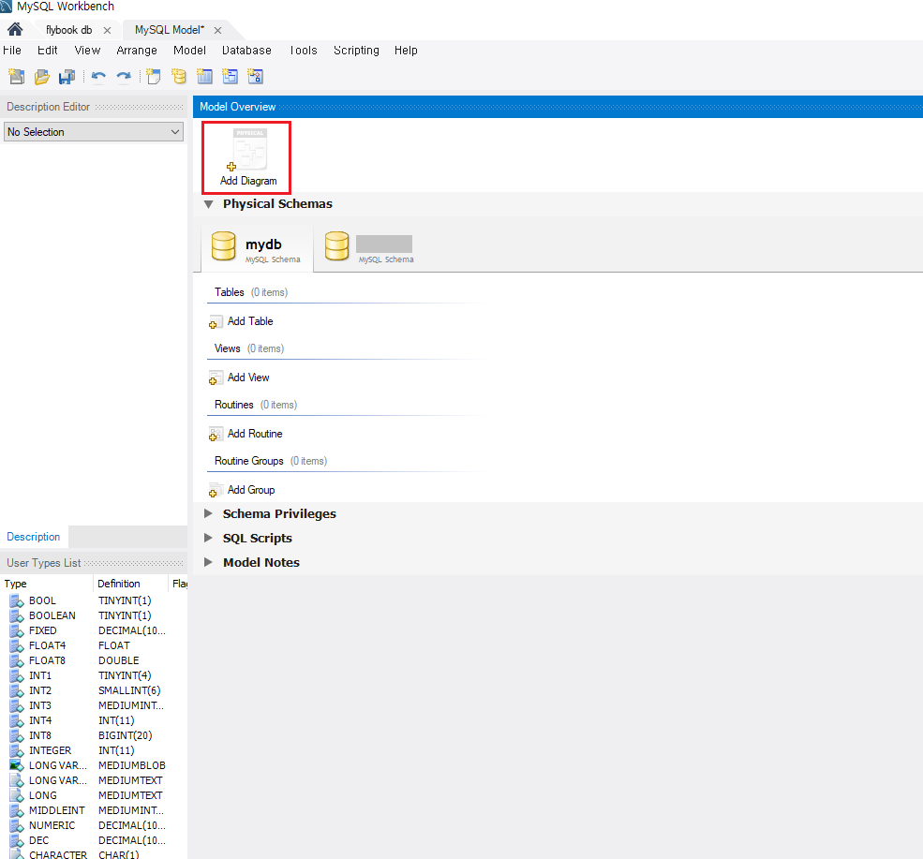923x859 pixels.
Task: Select the FIXED user type row
Action: click(x=95, y=630)
